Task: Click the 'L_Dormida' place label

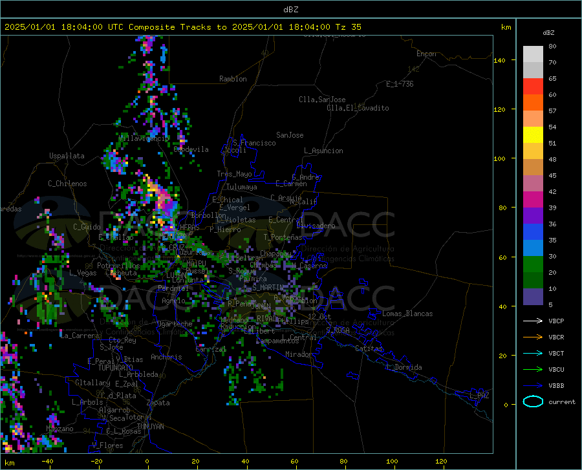Action: [404, 367]
